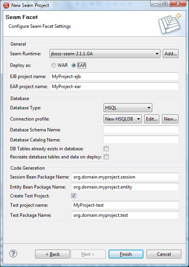The image size is (189, 267).
Task: Enable Recreate database tables on deploy
Action: [x=106, y=156]
